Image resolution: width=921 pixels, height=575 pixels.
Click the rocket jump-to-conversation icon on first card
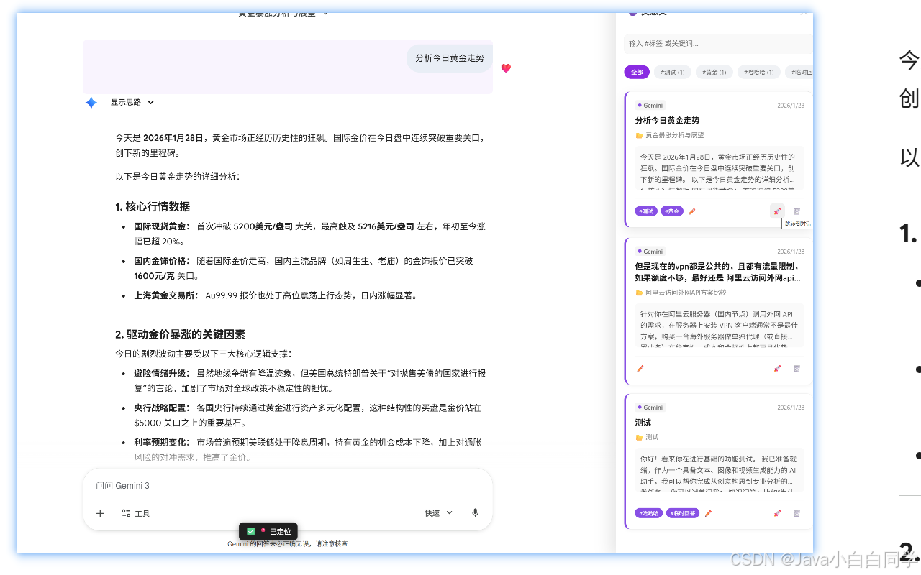point(777,211)
